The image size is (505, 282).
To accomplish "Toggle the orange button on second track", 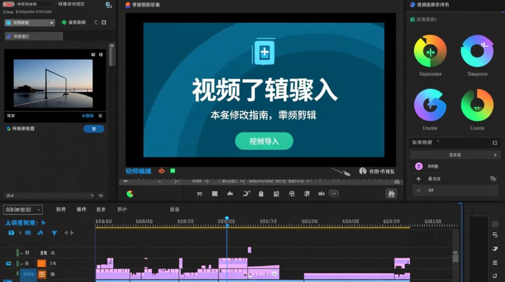I will pos(41,263).
